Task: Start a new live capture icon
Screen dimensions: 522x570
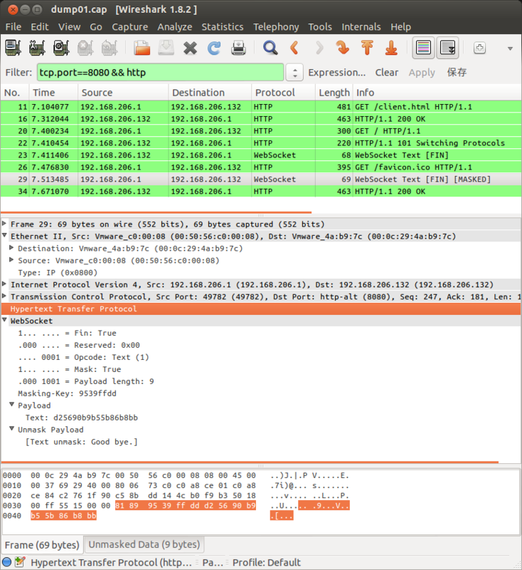Action: [61, 48]
